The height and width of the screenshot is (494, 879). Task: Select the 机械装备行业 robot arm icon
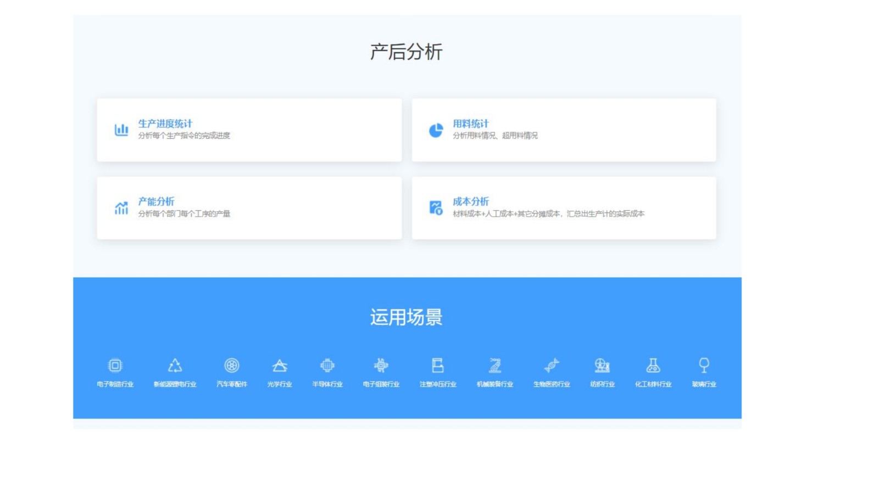pyautogui.click(x=495, y=366)
